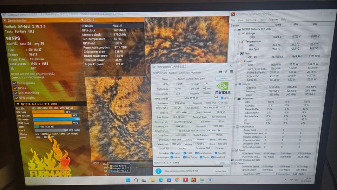Screen dimensions: 337x190
Task: Open Microsoft Edge from the taskbar
Action: coord(161,180)
